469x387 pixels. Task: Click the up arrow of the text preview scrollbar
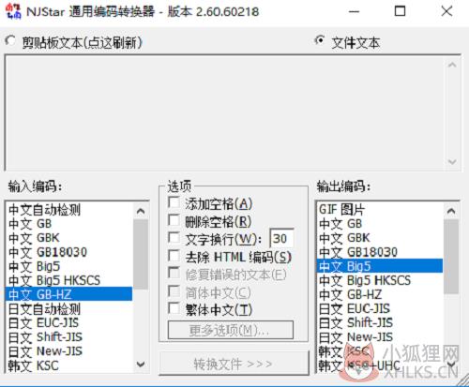[452, 66]
